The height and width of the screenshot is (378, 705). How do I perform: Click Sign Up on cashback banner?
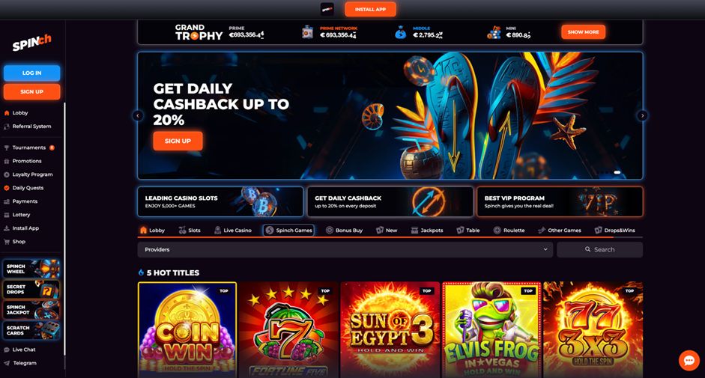pyautogui.click(x=178, y=141)
